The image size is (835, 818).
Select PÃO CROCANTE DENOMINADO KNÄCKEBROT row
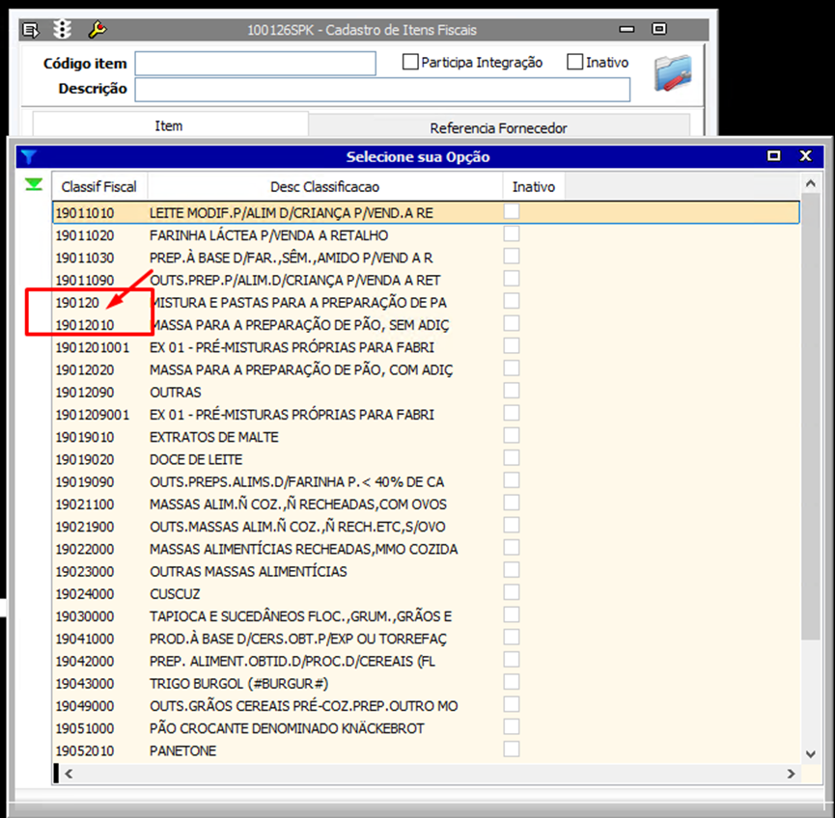426,728
